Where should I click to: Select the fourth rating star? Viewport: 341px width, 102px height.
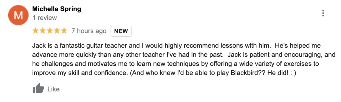[57, 31]
